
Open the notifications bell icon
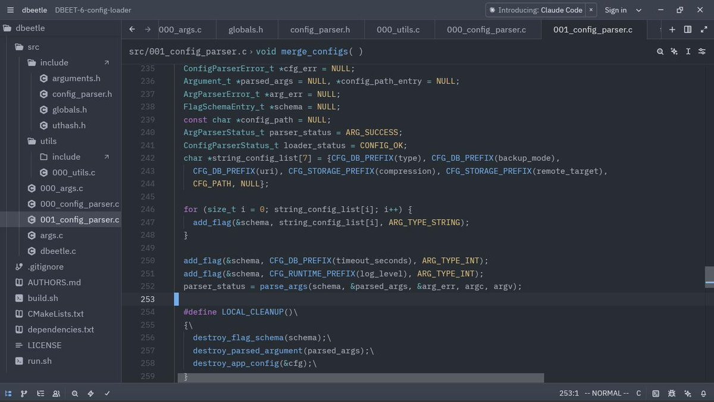point(703,393)
